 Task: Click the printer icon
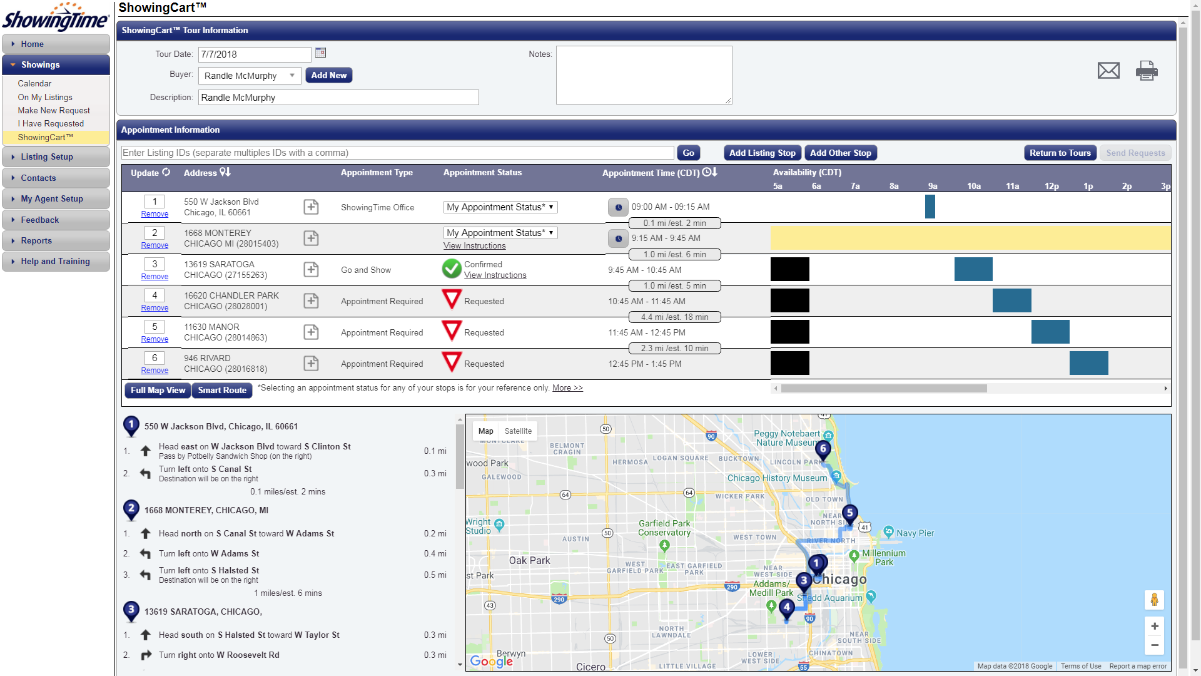(x=1146, y=71)
